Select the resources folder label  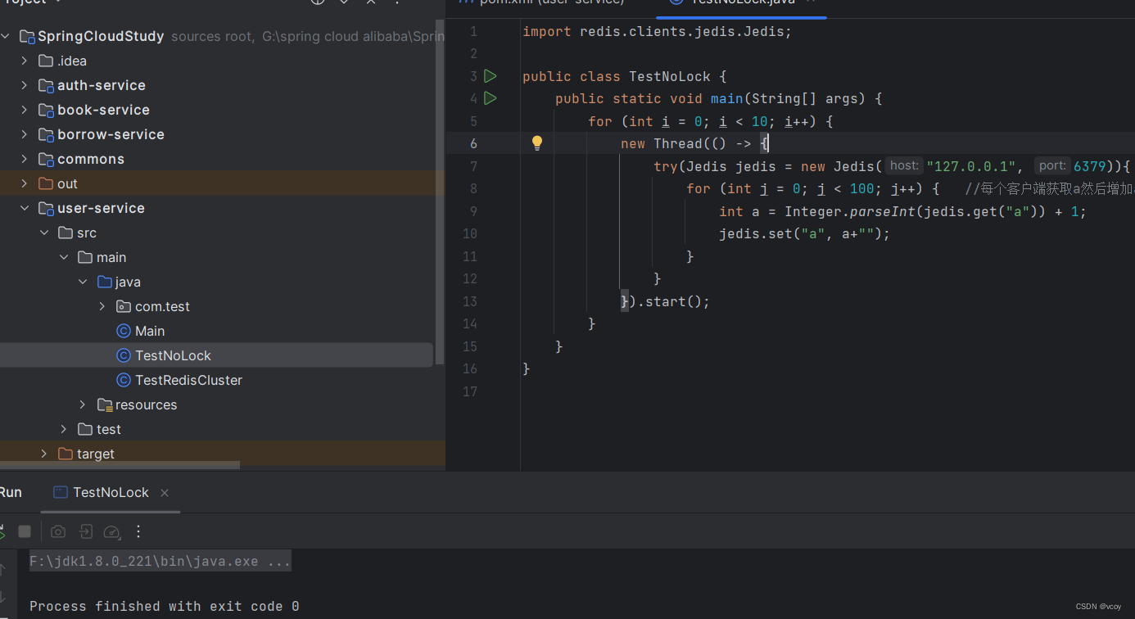(146, 404)
